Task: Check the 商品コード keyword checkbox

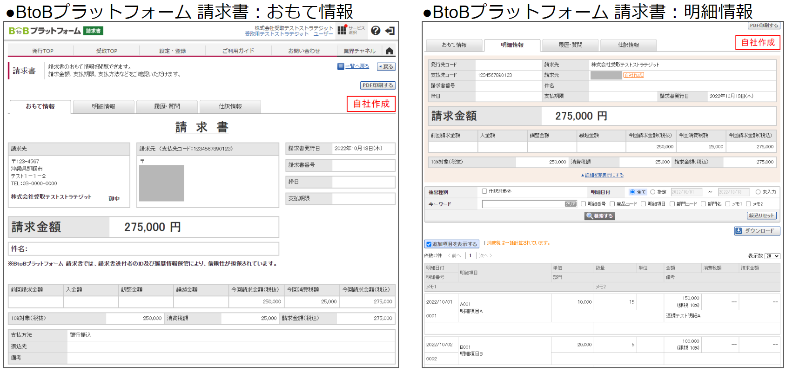Action: pos(612,204)
